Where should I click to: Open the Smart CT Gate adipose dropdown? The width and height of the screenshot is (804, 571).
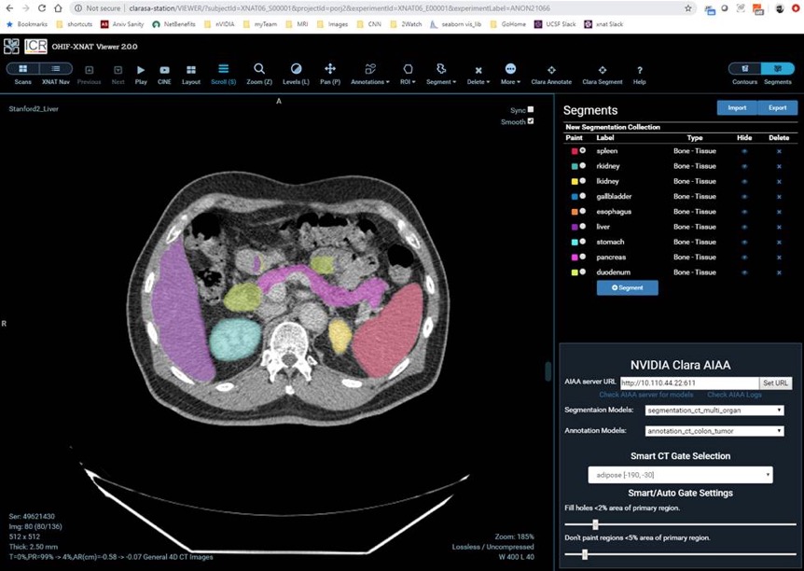click(680, 476)
